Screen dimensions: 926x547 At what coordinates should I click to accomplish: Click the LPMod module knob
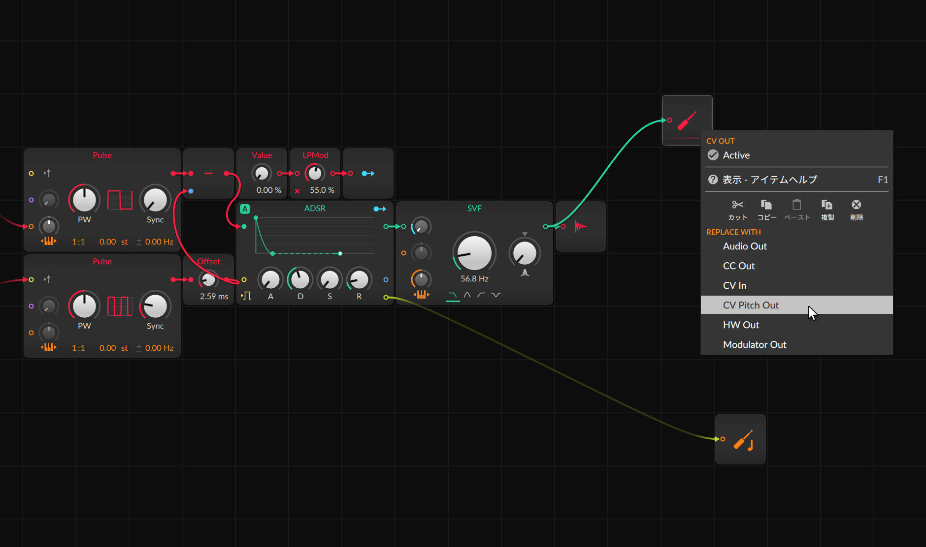tap(315, 173)
